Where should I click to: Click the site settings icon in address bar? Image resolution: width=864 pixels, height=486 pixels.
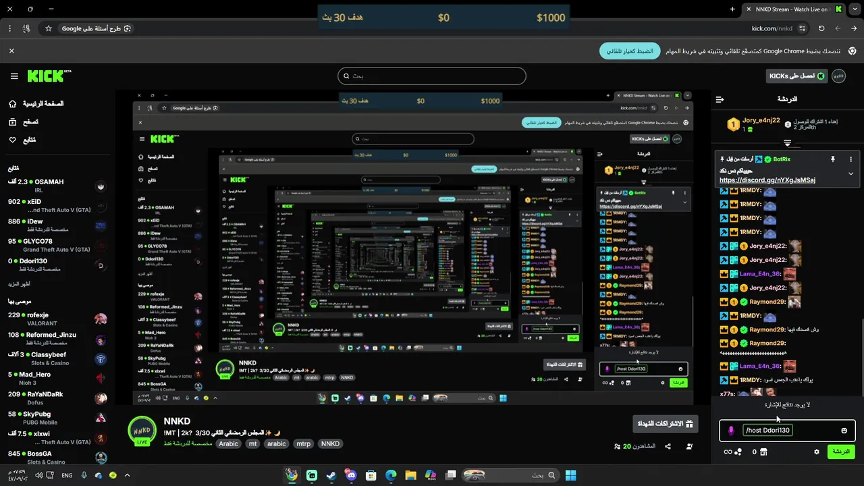click(802, 28)
